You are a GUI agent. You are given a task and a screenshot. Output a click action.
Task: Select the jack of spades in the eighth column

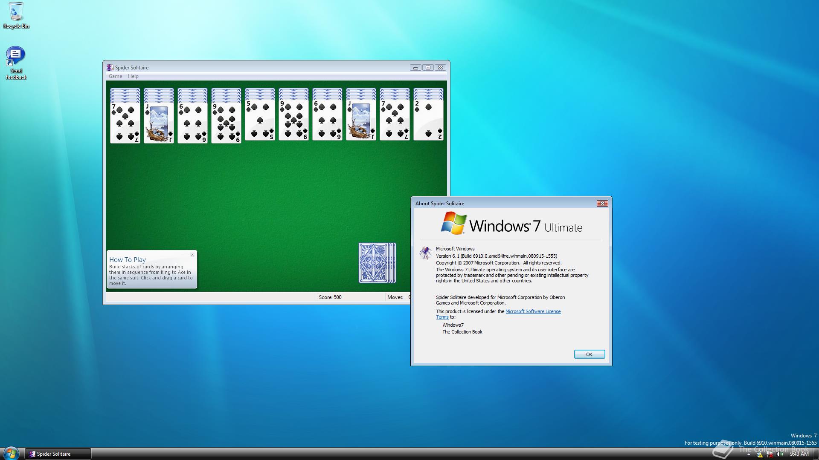coord(361,121)
